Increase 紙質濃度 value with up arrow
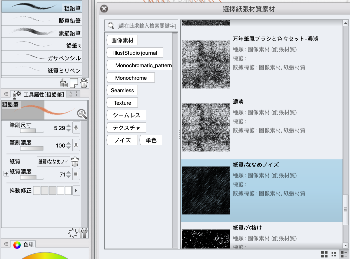350x259 pixels. pos(69,172)
